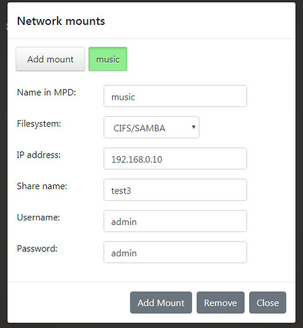Close the Network mounts dialog
This screenshot has width=303, height=328.
click(x=268, y=302)
